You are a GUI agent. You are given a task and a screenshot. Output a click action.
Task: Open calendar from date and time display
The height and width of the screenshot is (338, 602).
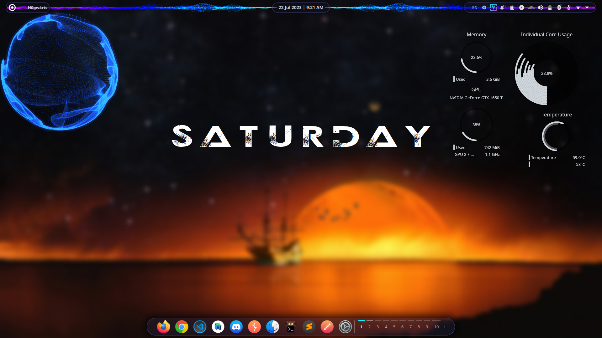301,8
